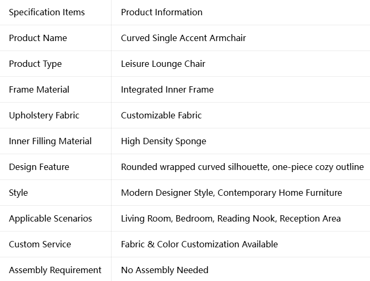Select the Upholstery Fabric label

coord(44,115)
